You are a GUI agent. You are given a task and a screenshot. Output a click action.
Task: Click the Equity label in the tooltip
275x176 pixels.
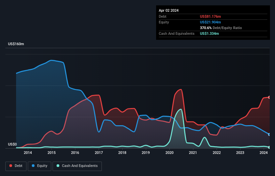click(164, 22)
